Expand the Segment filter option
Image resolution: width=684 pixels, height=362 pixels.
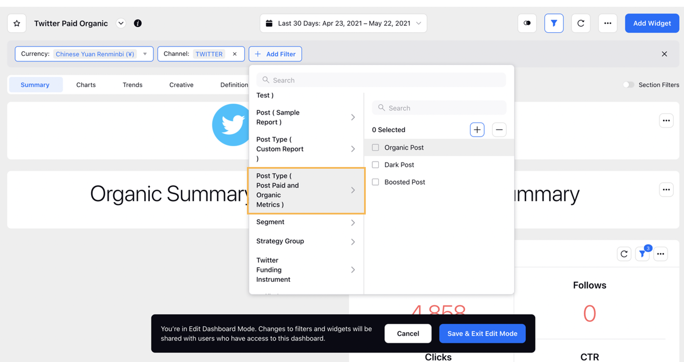coord(306,222)
